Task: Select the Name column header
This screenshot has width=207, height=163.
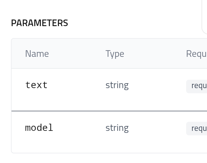Action: [37, 54]
